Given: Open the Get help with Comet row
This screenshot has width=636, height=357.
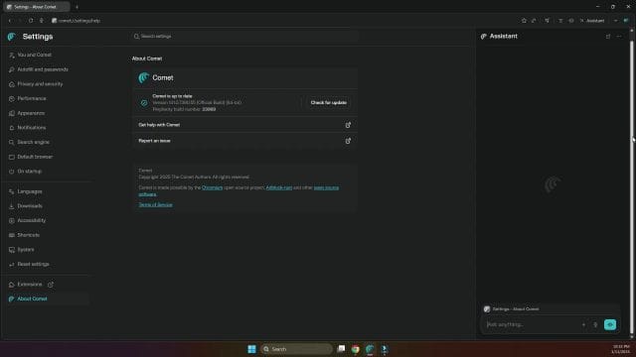Looking at the screenshot, I should (x=244, y=125).
